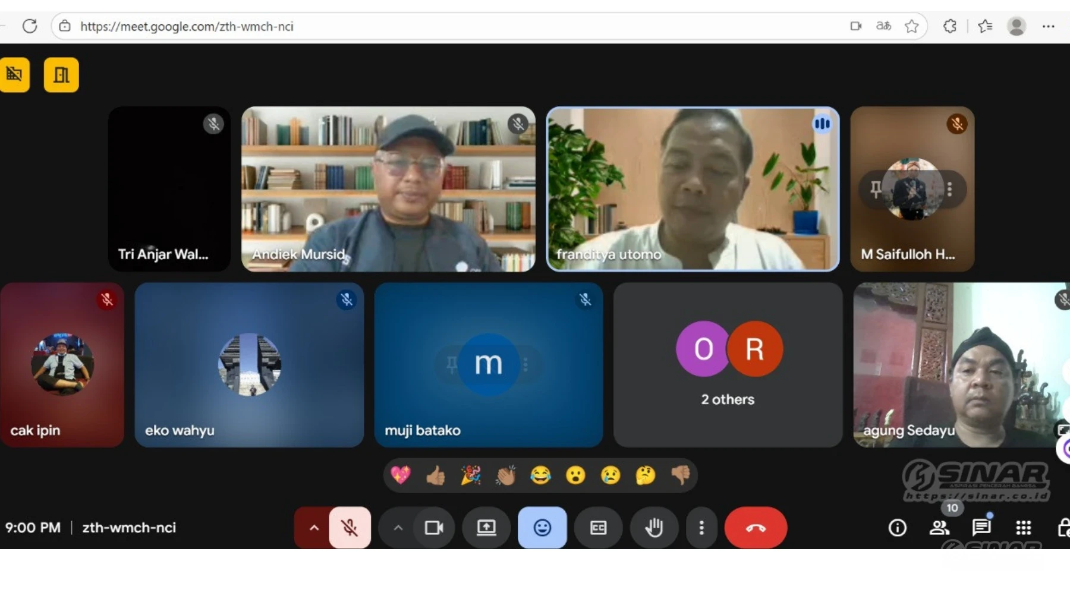The width and height of the screenshot is (1070, 602).
Task: Open the Raise hand control
Action: (654, 528)
